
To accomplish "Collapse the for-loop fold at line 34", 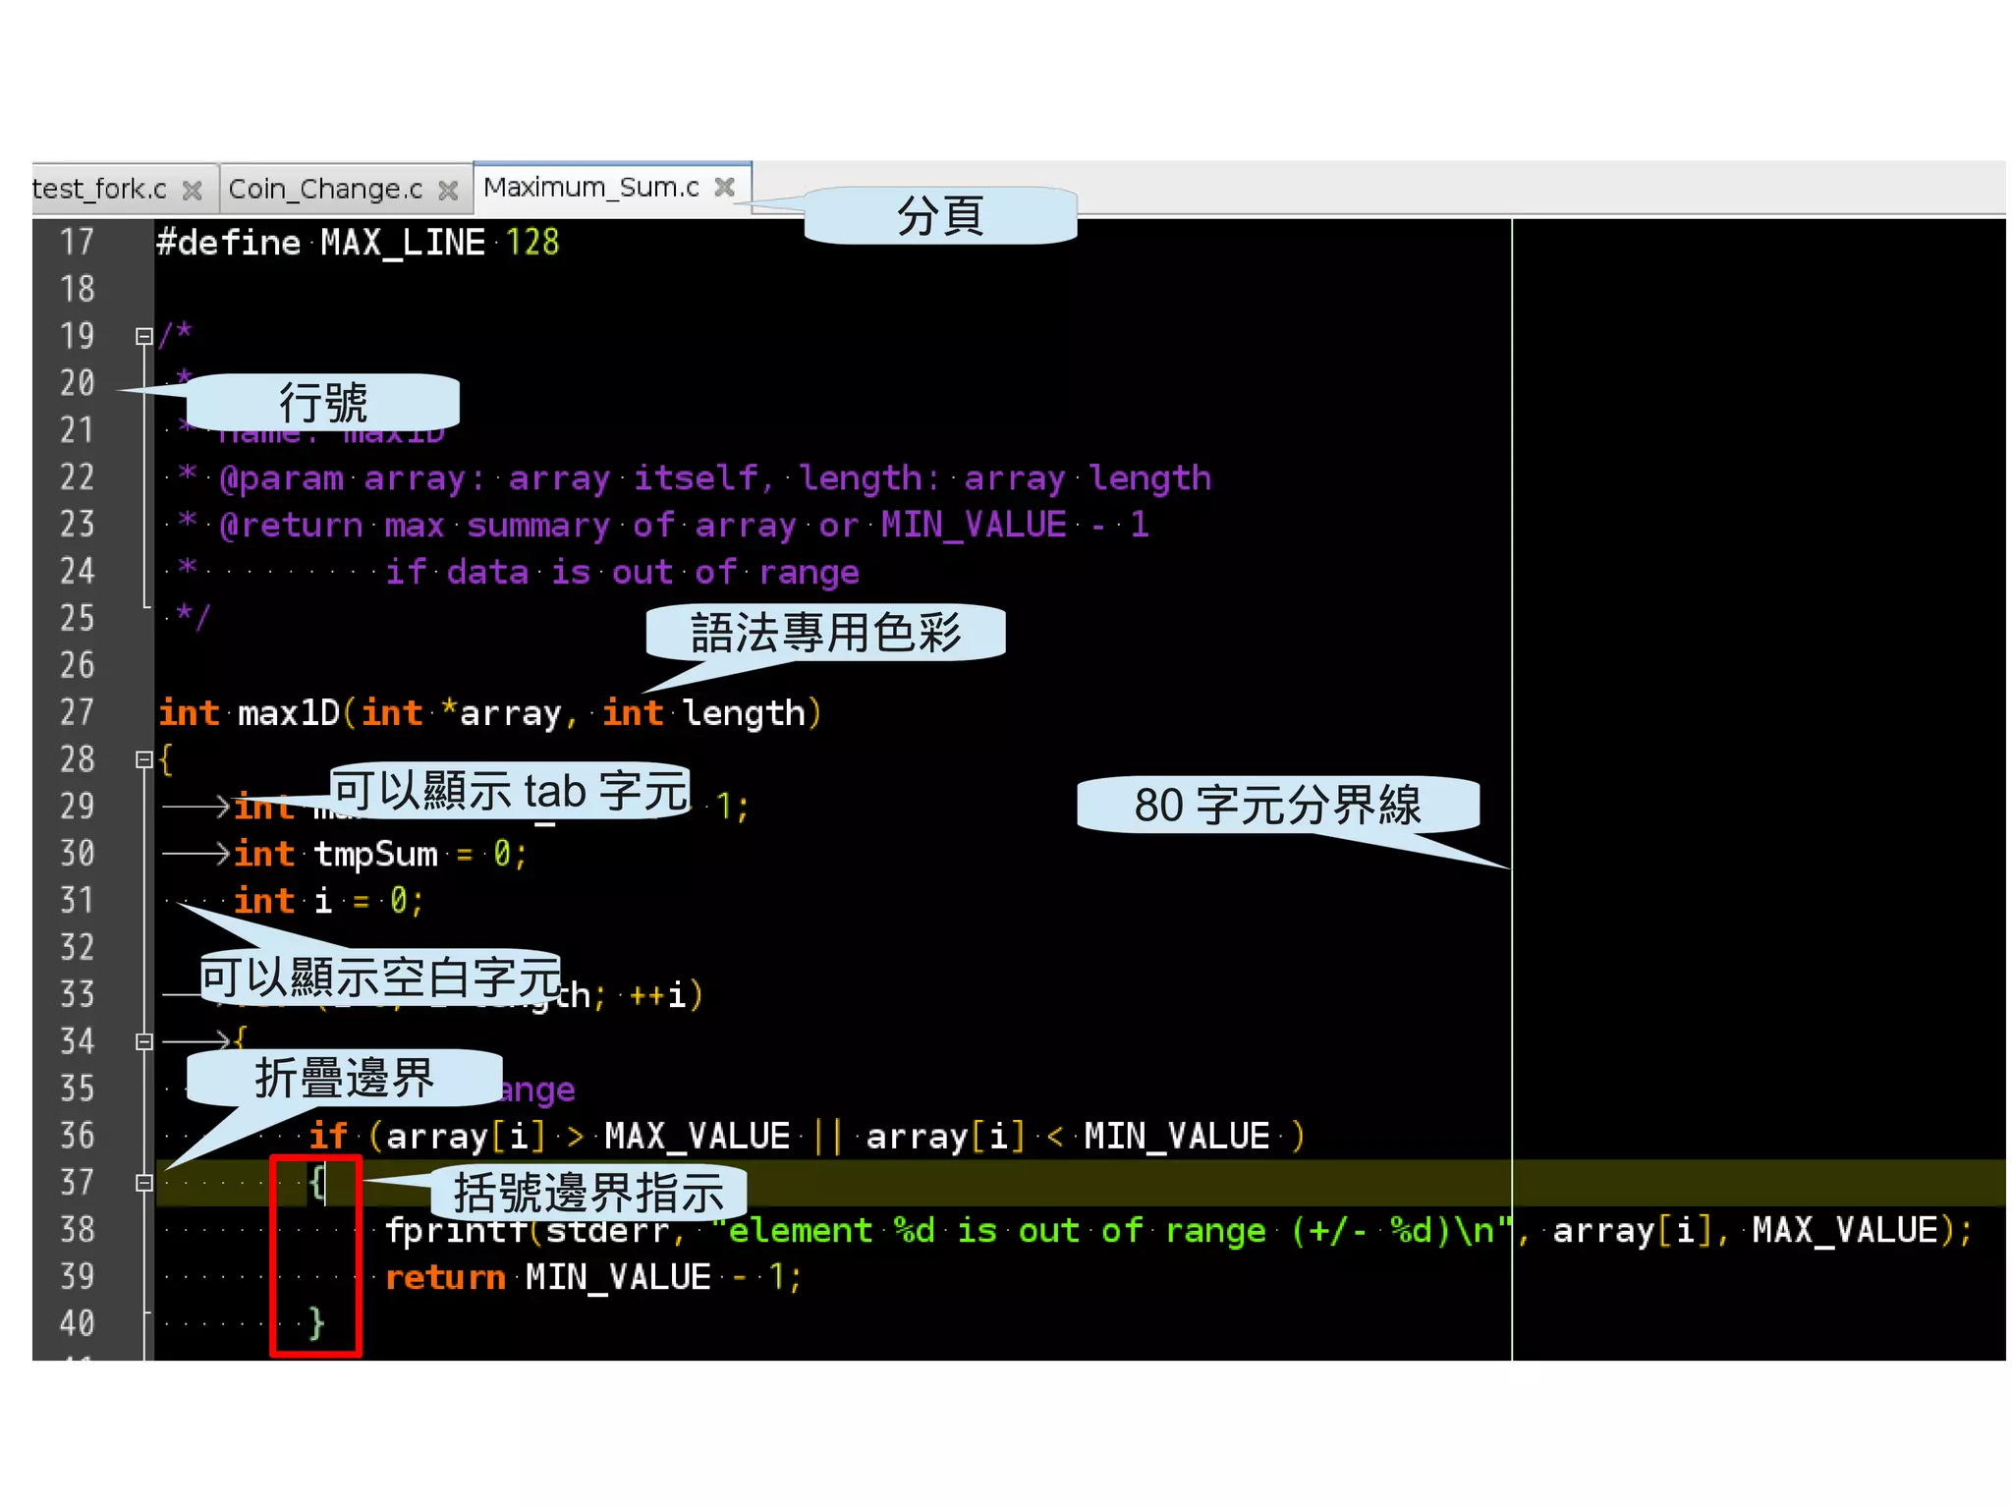I will tap(144, 1041).
